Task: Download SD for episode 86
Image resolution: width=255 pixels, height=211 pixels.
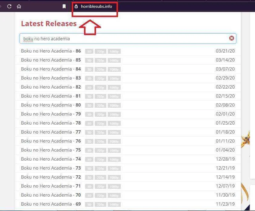Action: (89, 51)
